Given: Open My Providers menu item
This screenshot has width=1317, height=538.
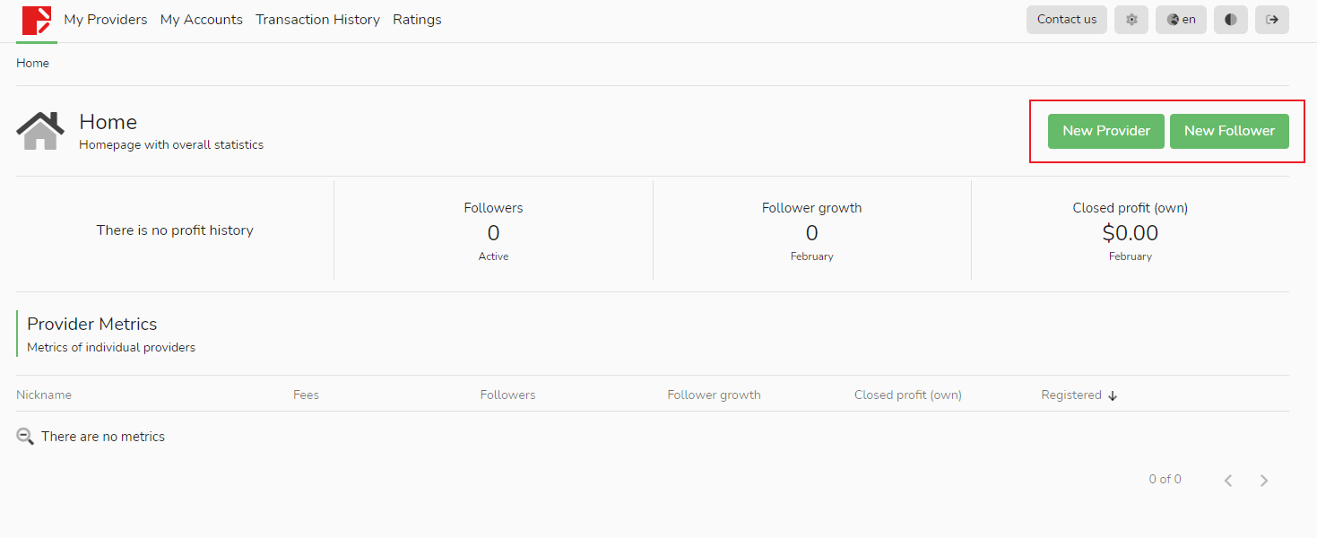Looking at the screenshot, I should tap(106, 20).
